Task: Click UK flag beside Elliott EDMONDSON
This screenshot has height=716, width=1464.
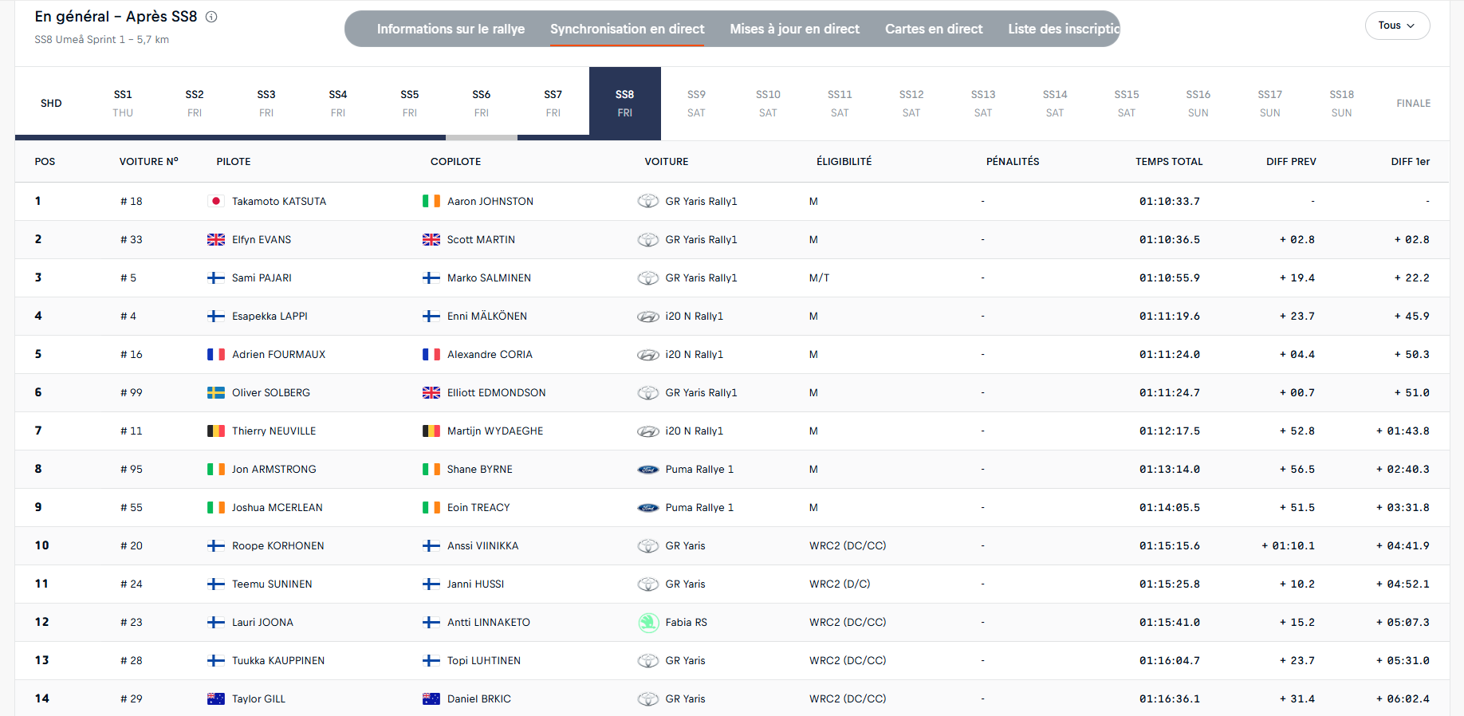Action: tap(431, 392)
